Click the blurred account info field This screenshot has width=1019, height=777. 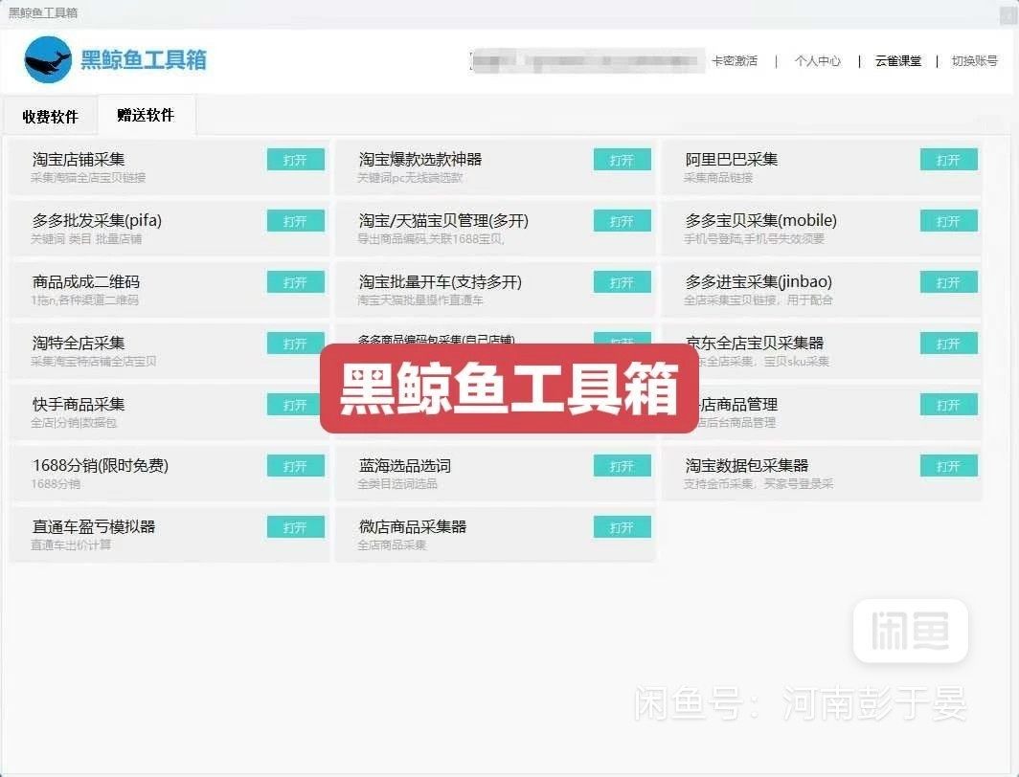coord(587,61)
